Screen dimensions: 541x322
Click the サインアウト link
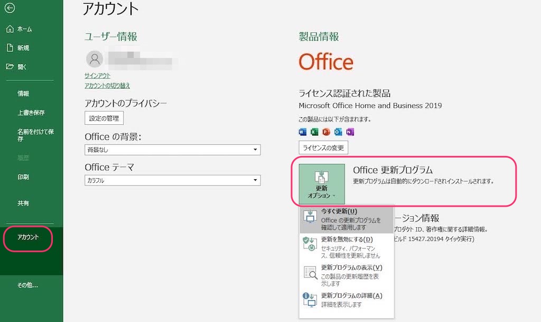click(x=98, y=76)
